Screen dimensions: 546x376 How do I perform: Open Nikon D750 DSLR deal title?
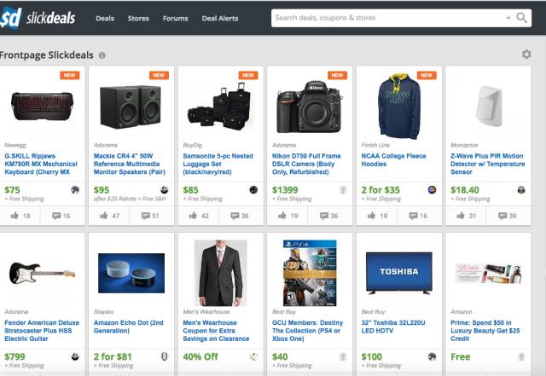point(306,164)
